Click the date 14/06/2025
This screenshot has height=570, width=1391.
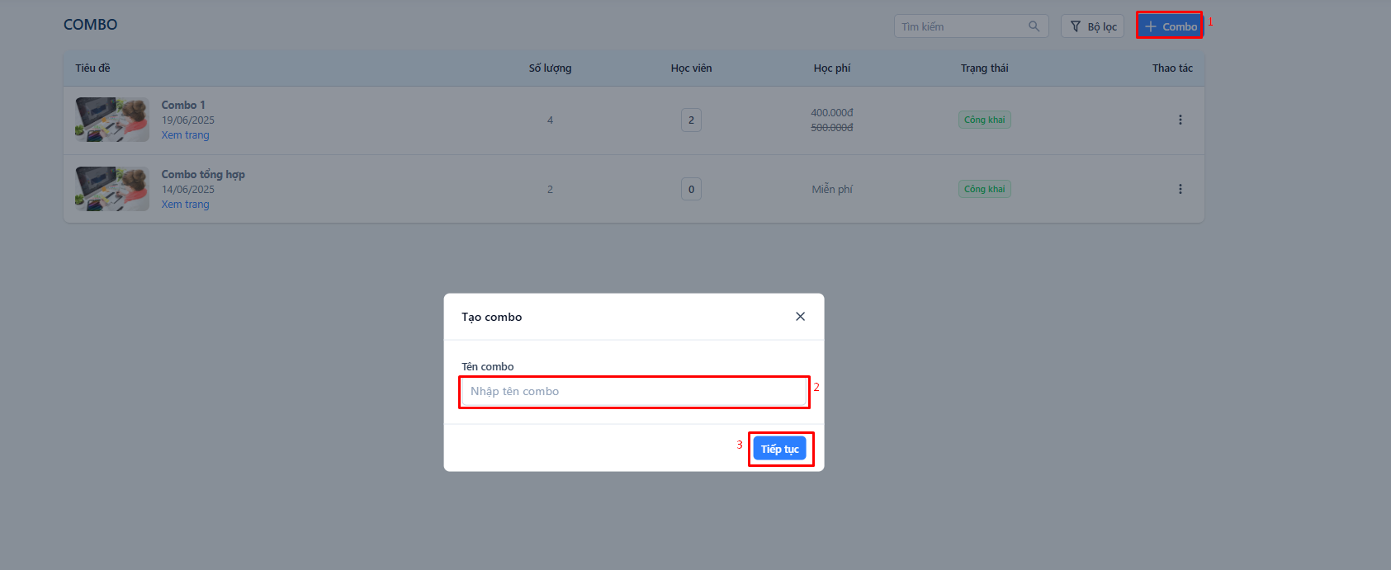tap(188, 190)
